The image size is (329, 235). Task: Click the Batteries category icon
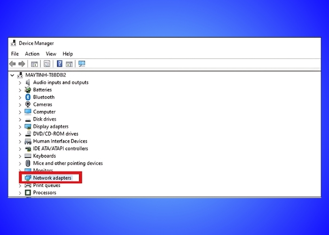[28, 90]
